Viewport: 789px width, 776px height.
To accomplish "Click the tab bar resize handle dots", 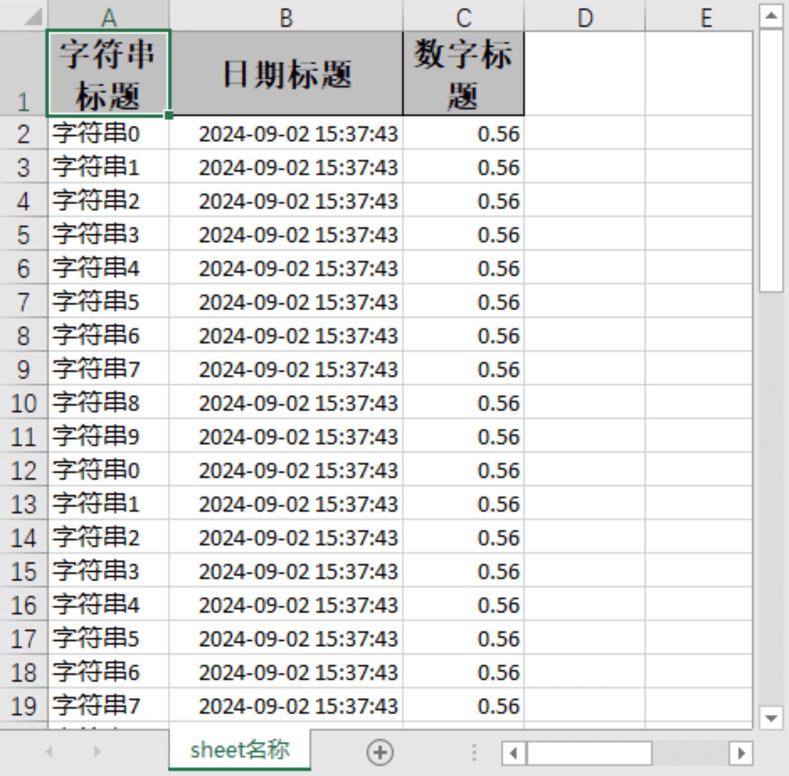I will 474,752.
